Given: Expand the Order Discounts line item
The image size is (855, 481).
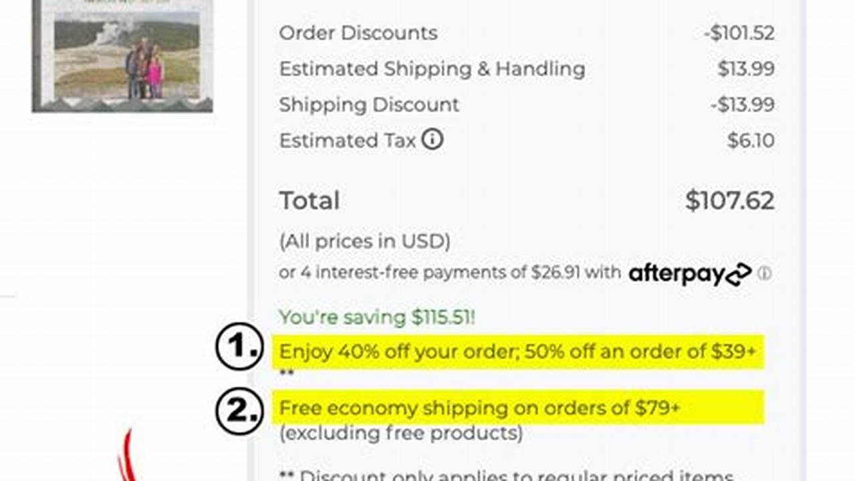Looking at the screenshot, I should 359,33.
